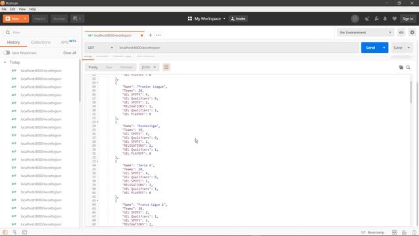Image resolution: width=419 pixels, height=236 pixels.
Task: Open the No Environment dropdown
Action: pyautogui.click(x=365, y=32)
